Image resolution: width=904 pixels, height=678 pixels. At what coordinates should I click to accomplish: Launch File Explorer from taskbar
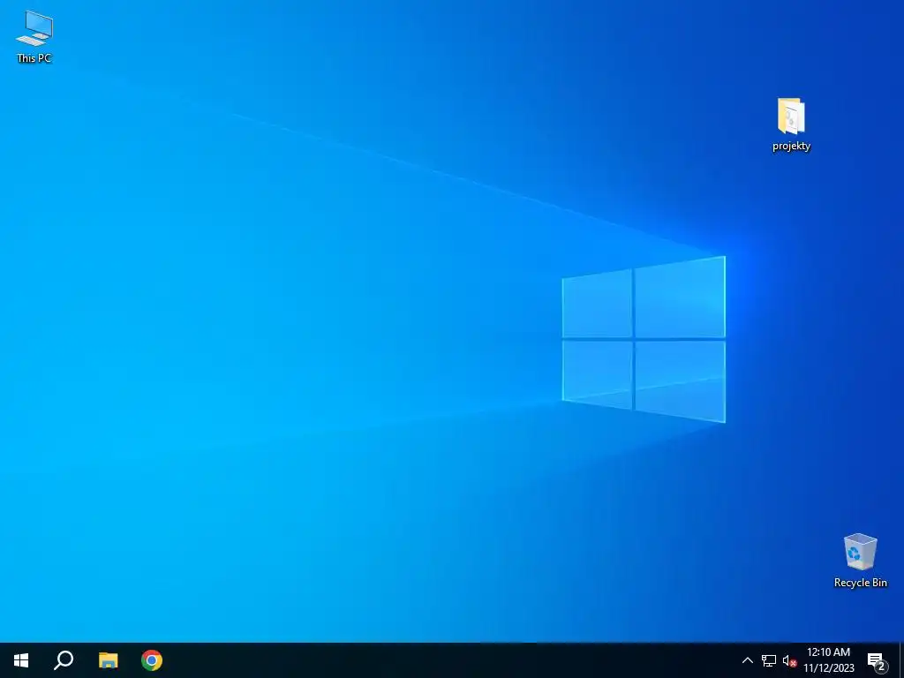[109, 660]
